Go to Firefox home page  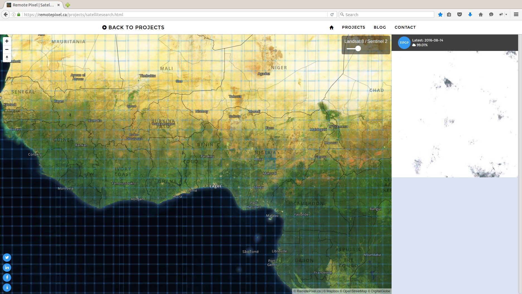(x=481, y=14)
